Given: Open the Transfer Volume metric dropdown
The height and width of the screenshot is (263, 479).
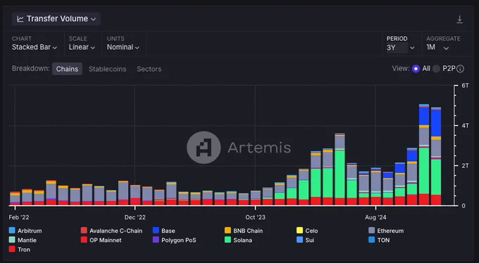Looking at the screenshot, I should [x=56, y=19].
